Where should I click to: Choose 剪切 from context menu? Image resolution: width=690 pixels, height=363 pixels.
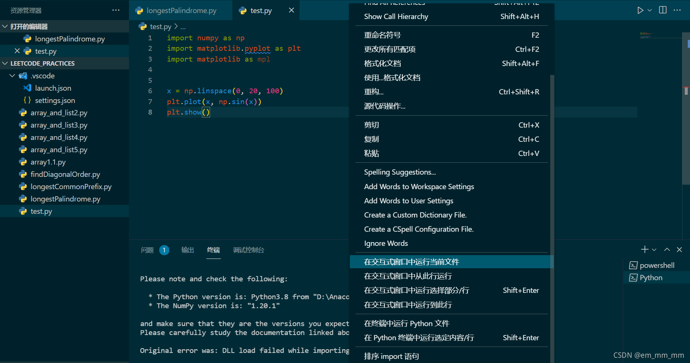click(452, 125)
